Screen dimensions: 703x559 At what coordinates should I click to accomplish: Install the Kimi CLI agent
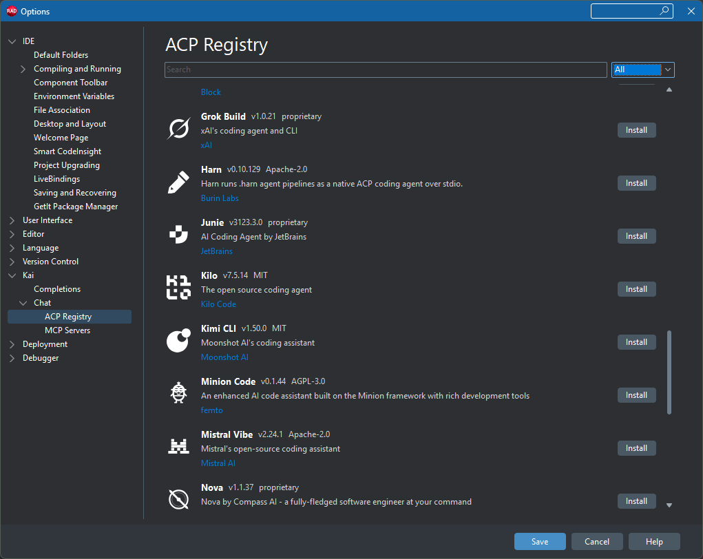(636, 342)
